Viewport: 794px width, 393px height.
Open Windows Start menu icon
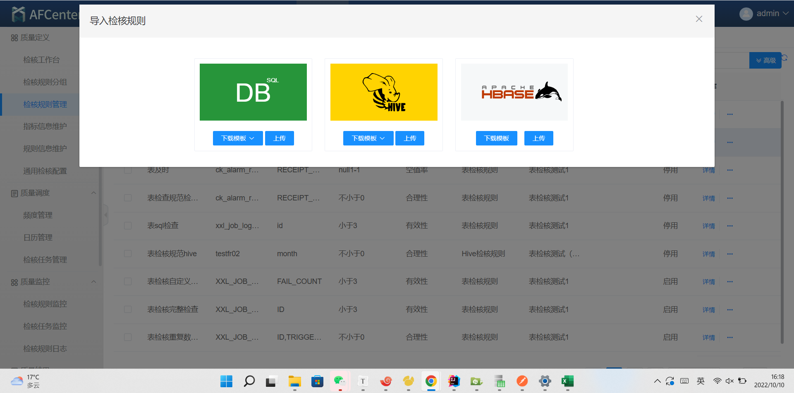(226, 381)
